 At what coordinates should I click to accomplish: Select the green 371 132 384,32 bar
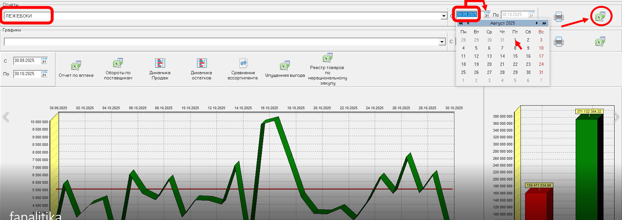click(586, 168)
